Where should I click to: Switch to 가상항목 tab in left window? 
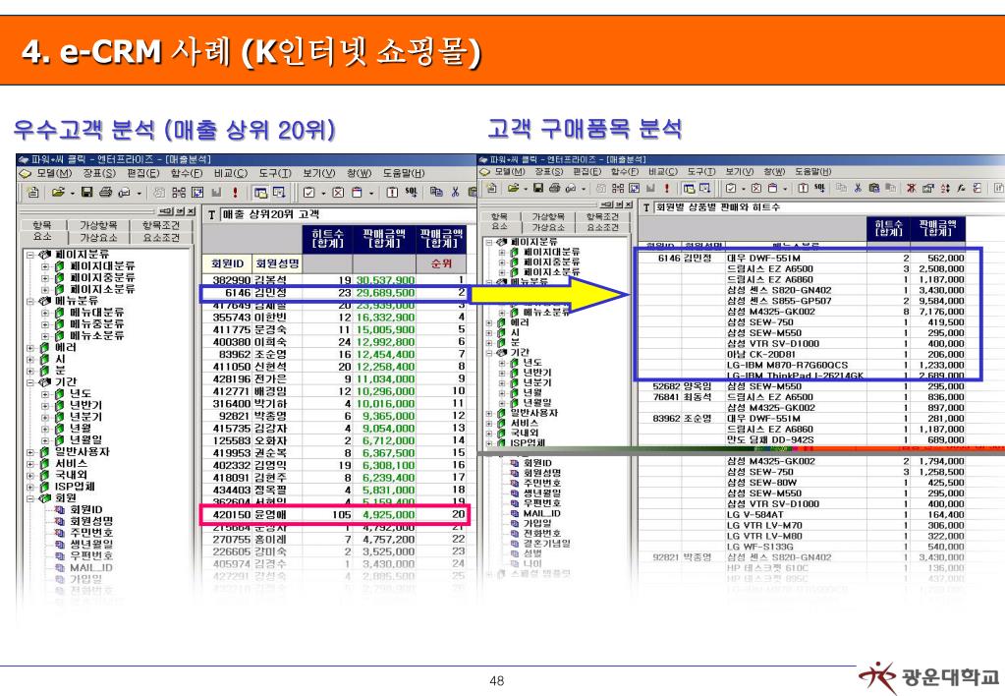tap(98, 225)
